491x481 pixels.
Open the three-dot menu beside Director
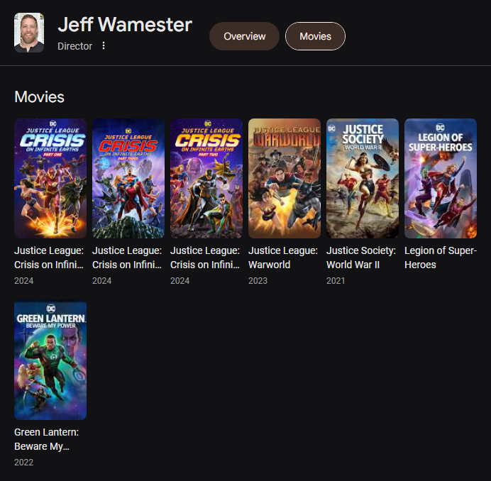click(x=104, y=45)
